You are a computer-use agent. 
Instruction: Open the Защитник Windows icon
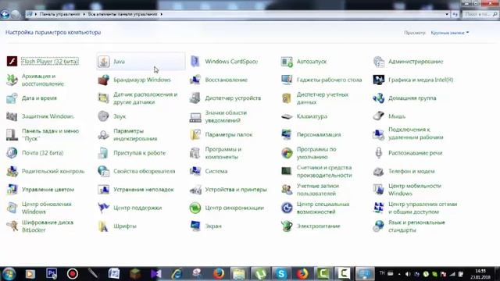pyautogui.click(x=12, y=116)
